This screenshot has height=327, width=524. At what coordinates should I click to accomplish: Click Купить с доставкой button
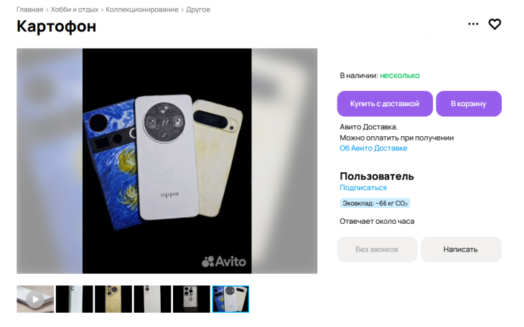(x=385, y=103)
